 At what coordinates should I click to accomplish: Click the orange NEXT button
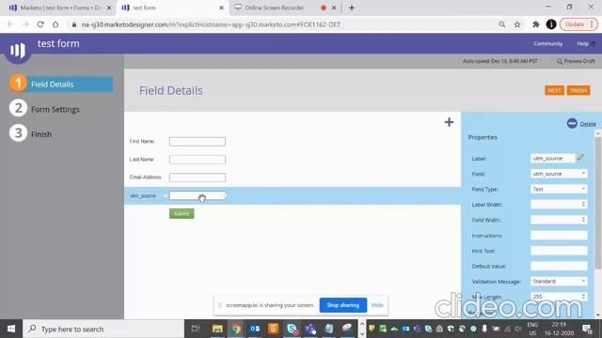[554, 90]
